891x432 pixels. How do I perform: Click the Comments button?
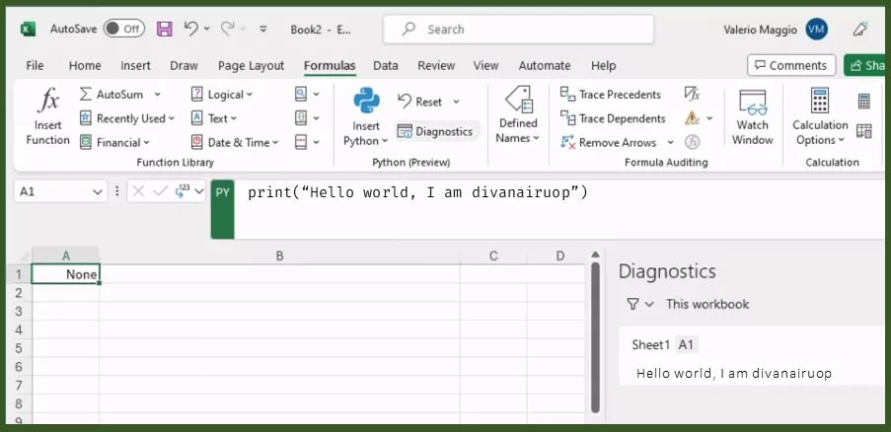(790, 66)
